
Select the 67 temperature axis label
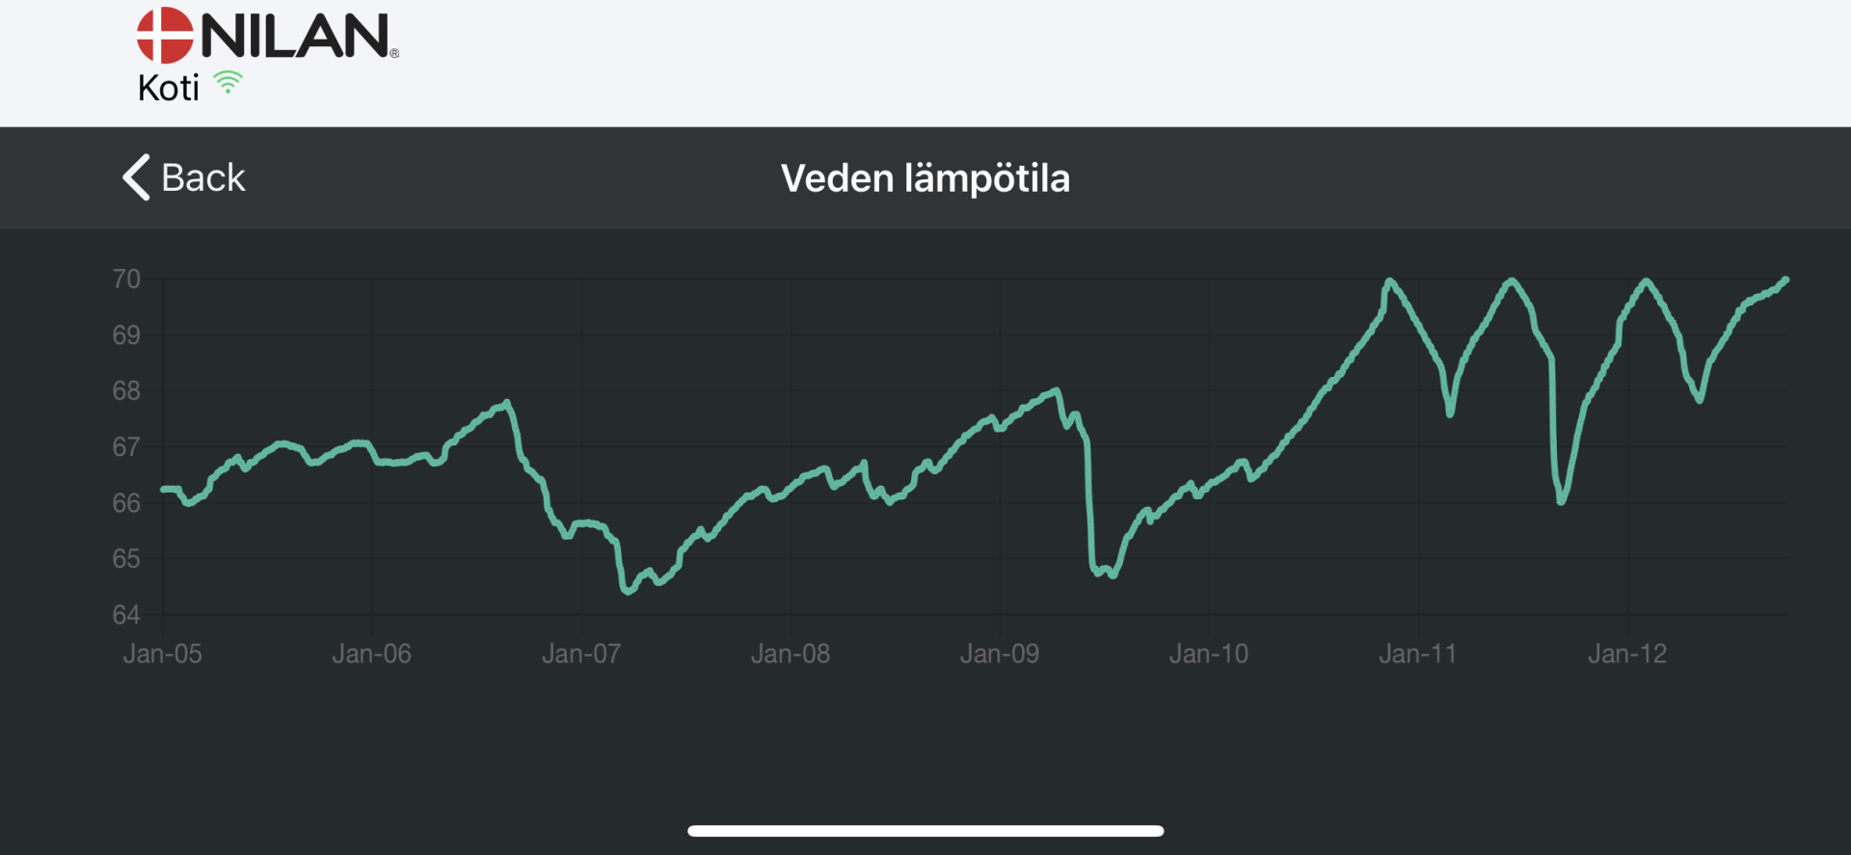pyautogui.click(x=126, y=447)
